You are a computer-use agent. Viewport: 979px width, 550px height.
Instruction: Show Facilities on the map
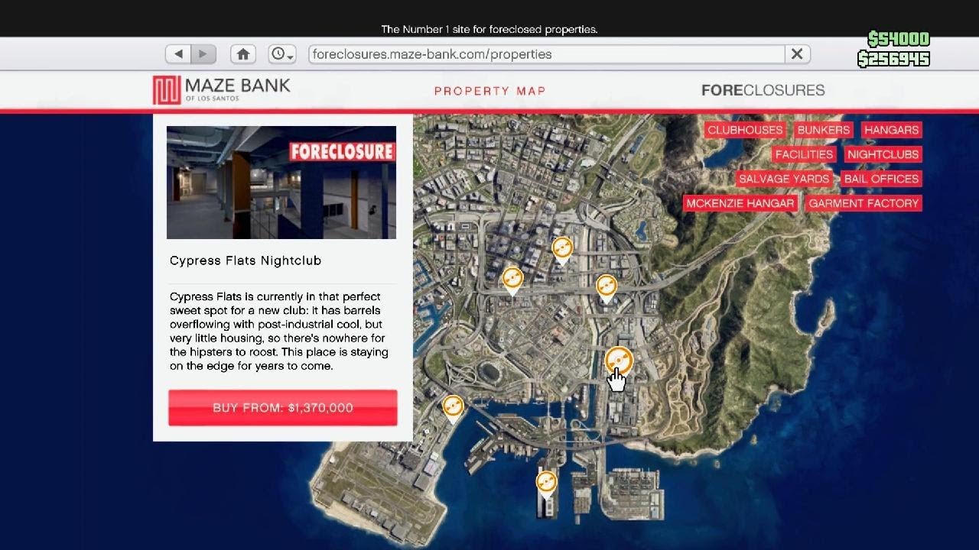pos(804,154)
